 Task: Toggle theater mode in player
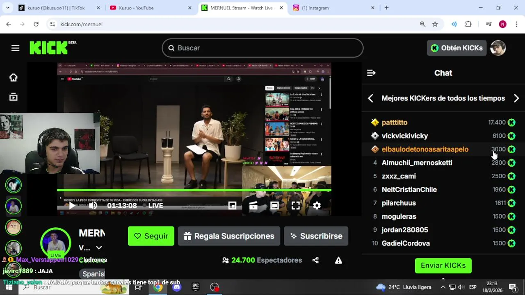coord(274,206)
